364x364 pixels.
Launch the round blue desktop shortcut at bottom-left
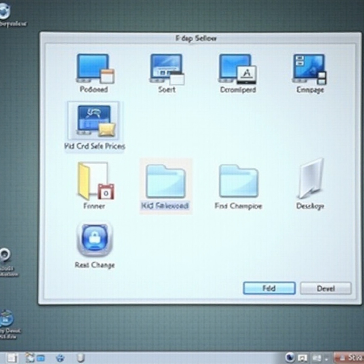(x=6, y=318)
